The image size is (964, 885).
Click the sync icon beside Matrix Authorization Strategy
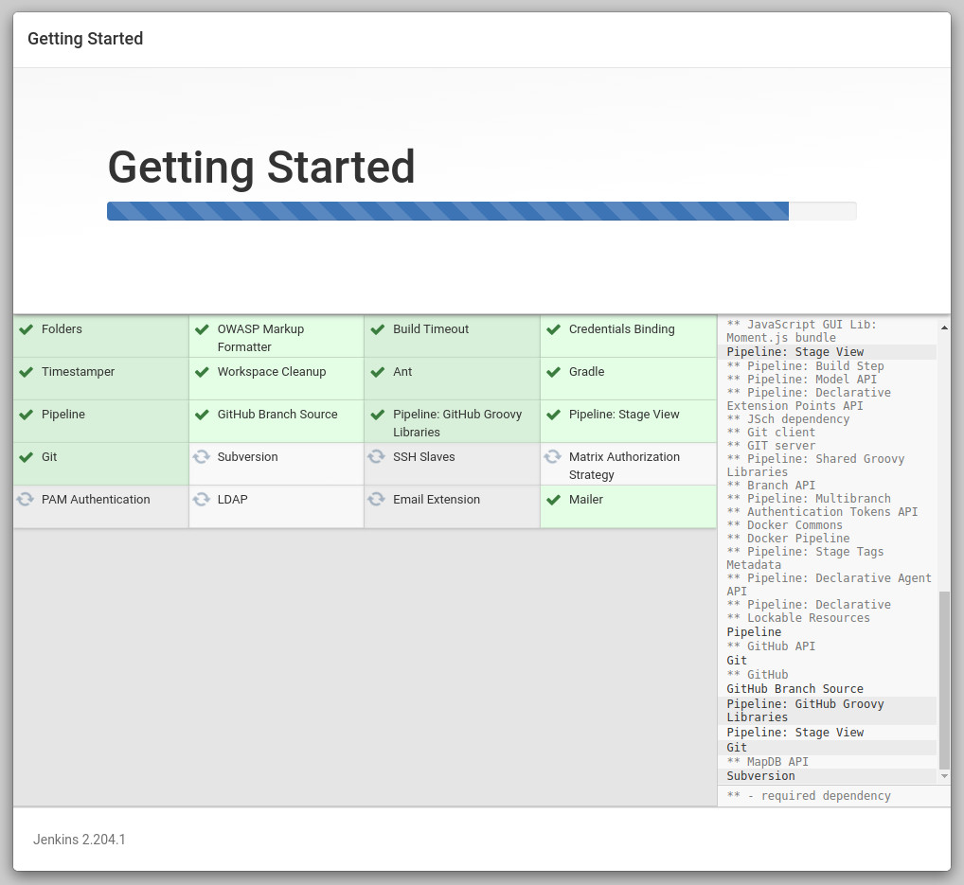(x=552, y=456)
